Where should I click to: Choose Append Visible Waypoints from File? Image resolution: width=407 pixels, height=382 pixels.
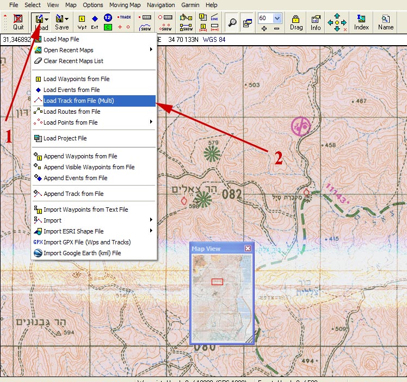[94, 167]
